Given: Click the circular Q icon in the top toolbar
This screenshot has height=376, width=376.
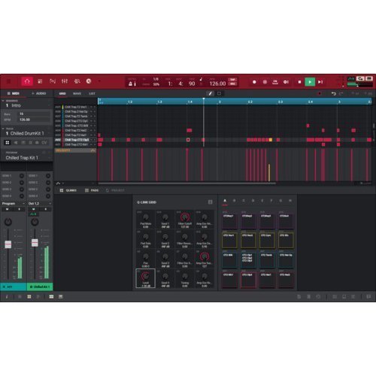Looking at the screenshot, I should [89, 81].
